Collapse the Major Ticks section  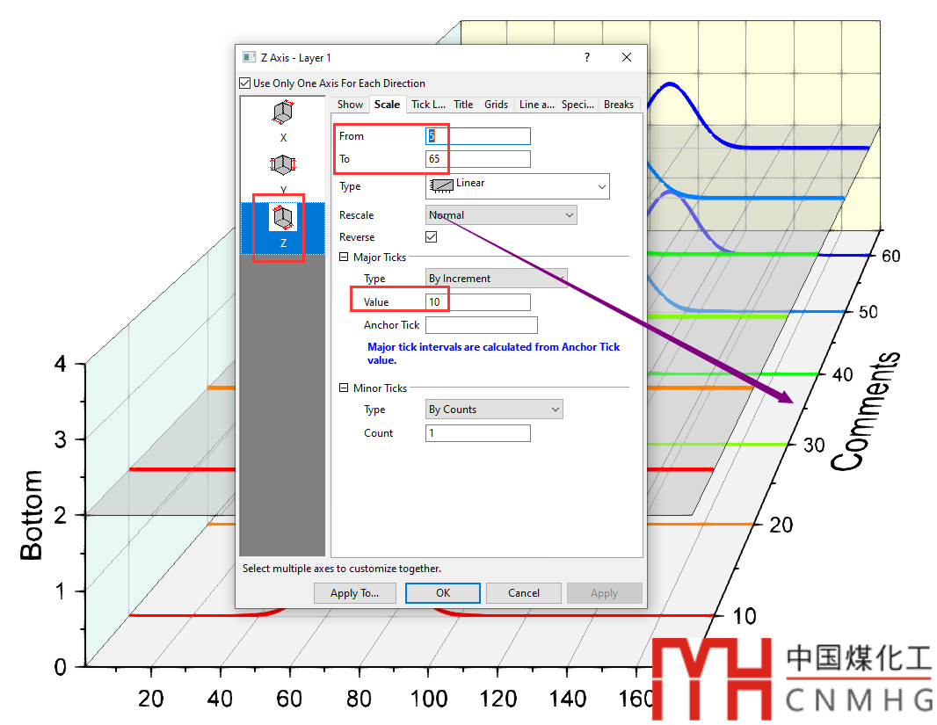(344, 257)
